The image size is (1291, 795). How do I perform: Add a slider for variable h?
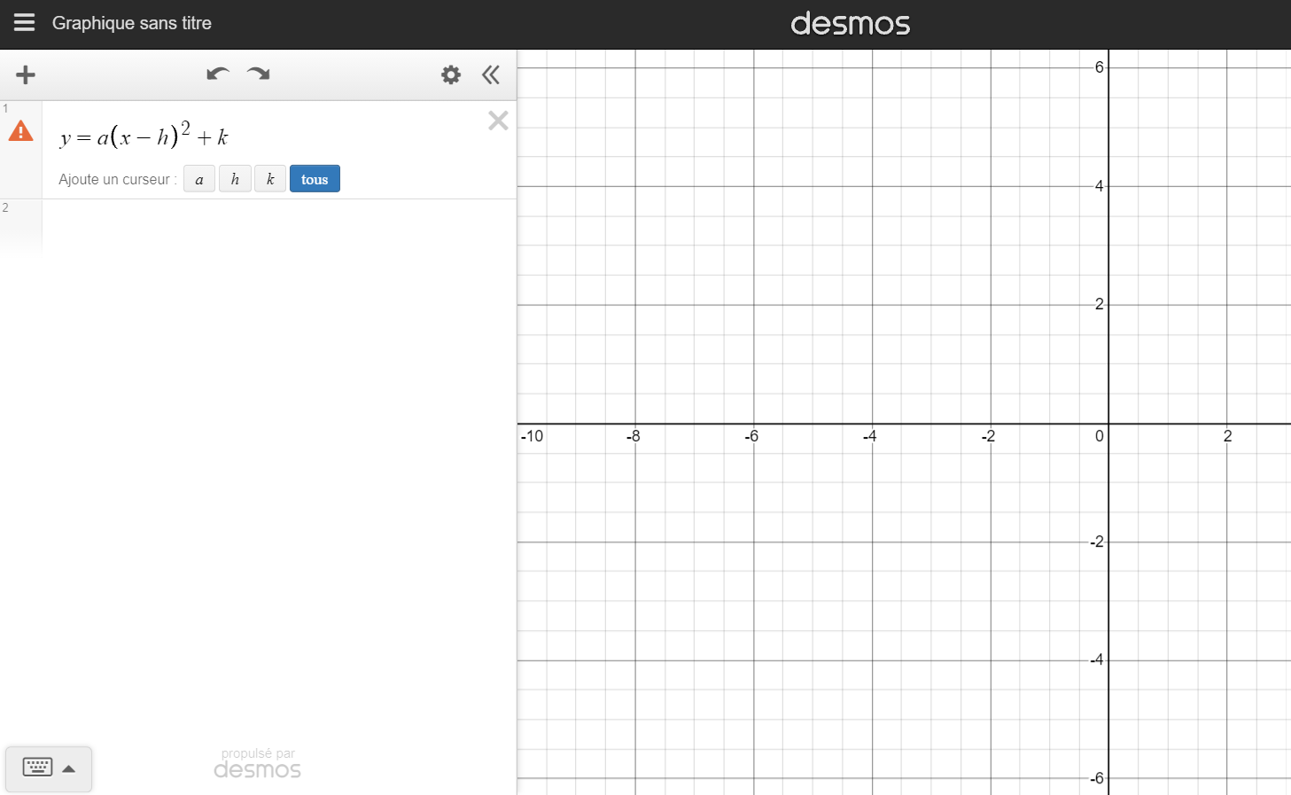pos(235,179)
